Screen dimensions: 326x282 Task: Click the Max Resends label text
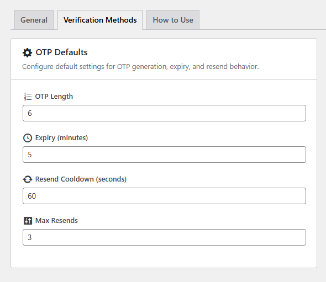coord(56,221)
